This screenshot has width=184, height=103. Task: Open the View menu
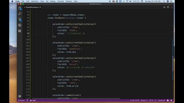click(42, 1)
